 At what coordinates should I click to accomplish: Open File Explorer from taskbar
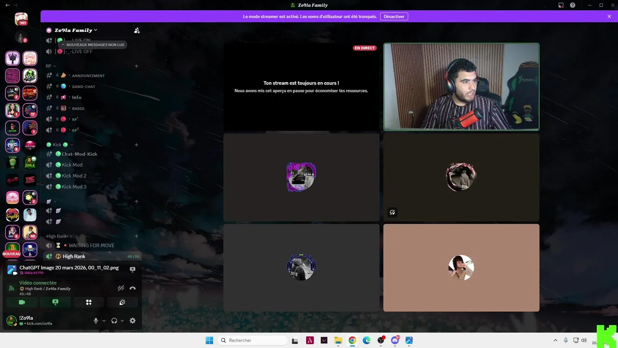(x=338, y=340)
